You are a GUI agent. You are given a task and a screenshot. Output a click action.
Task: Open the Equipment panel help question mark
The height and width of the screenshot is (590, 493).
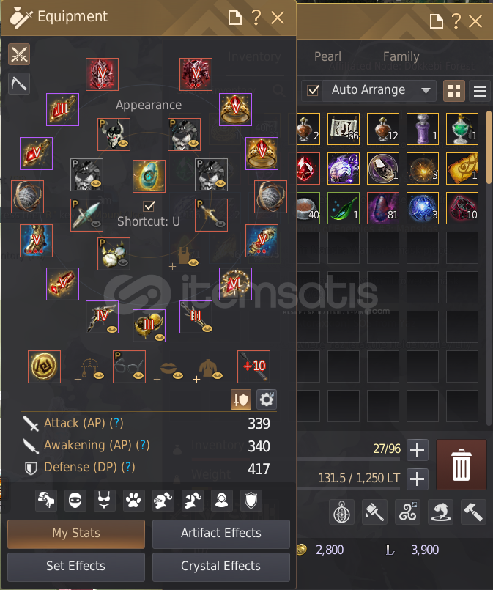(x=256, y=18)
